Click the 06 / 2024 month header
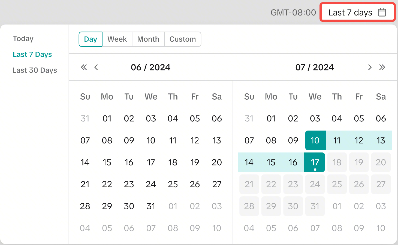 click(x=150, y=67)
